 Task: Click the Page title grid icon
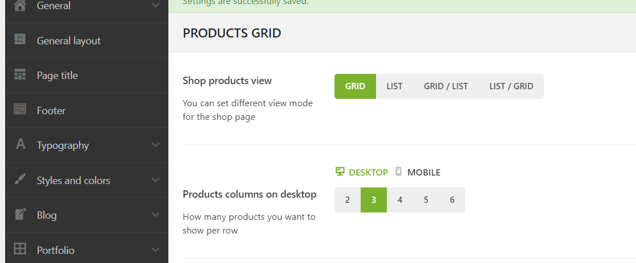coord(20,75)
